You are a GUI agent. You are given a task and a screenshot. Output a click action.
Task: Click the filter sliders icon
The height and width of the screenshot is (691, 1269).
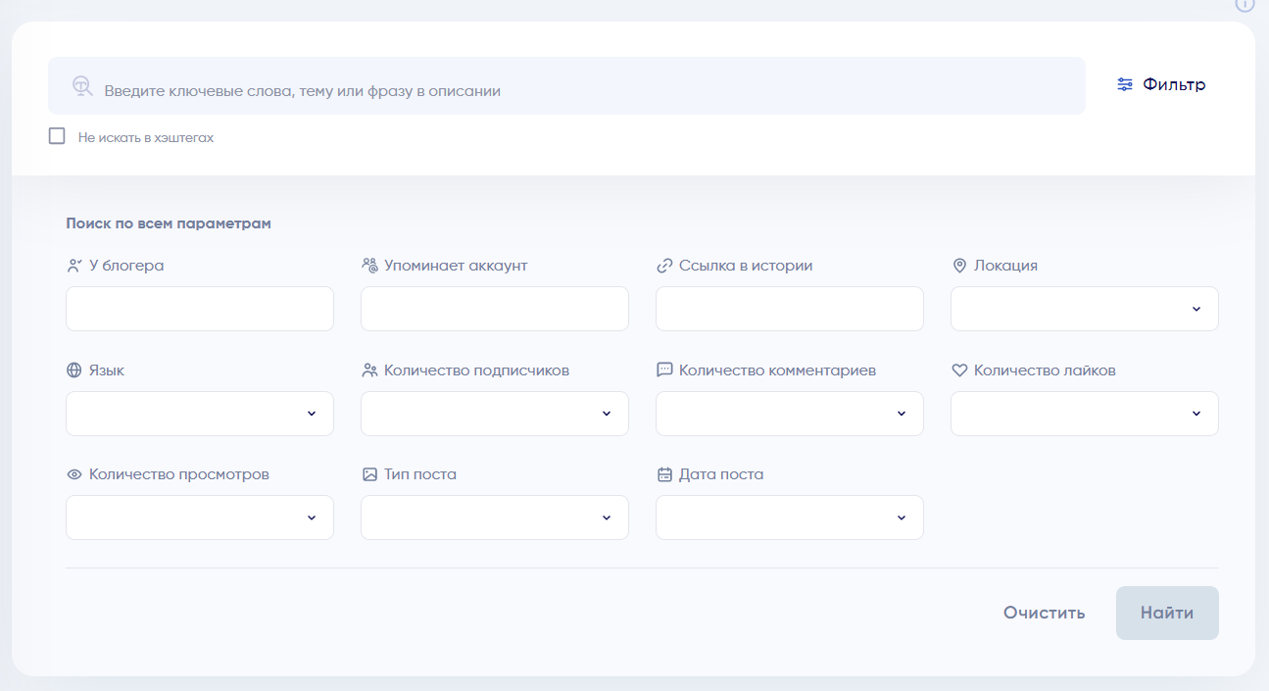[x=1125, y=85]
